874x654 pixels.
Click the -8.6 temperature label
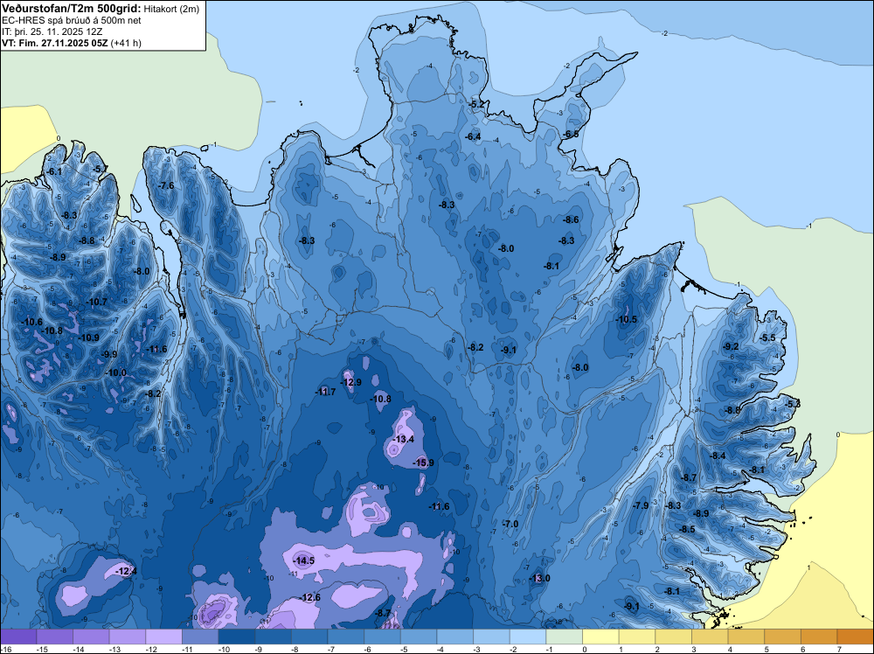click(572, 219)
